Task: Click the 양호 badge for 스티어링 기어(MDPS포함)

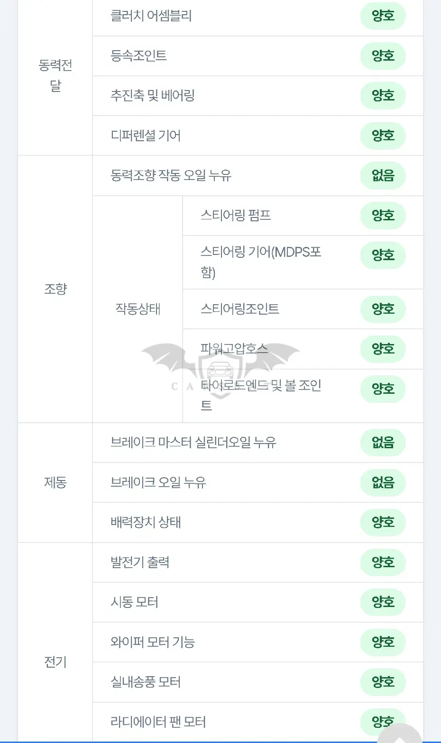Action: (x=383, y=255)
